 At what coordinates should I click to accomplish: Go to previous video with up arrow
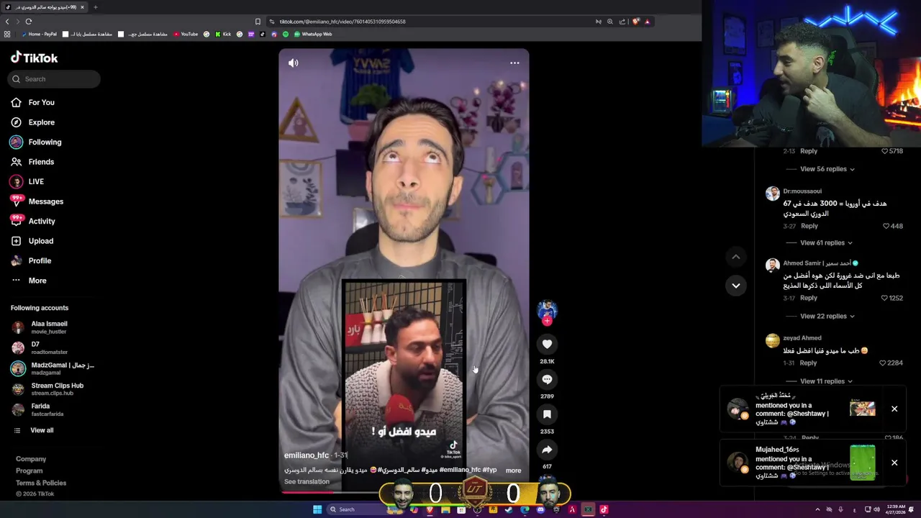click(x=735, y=257)
